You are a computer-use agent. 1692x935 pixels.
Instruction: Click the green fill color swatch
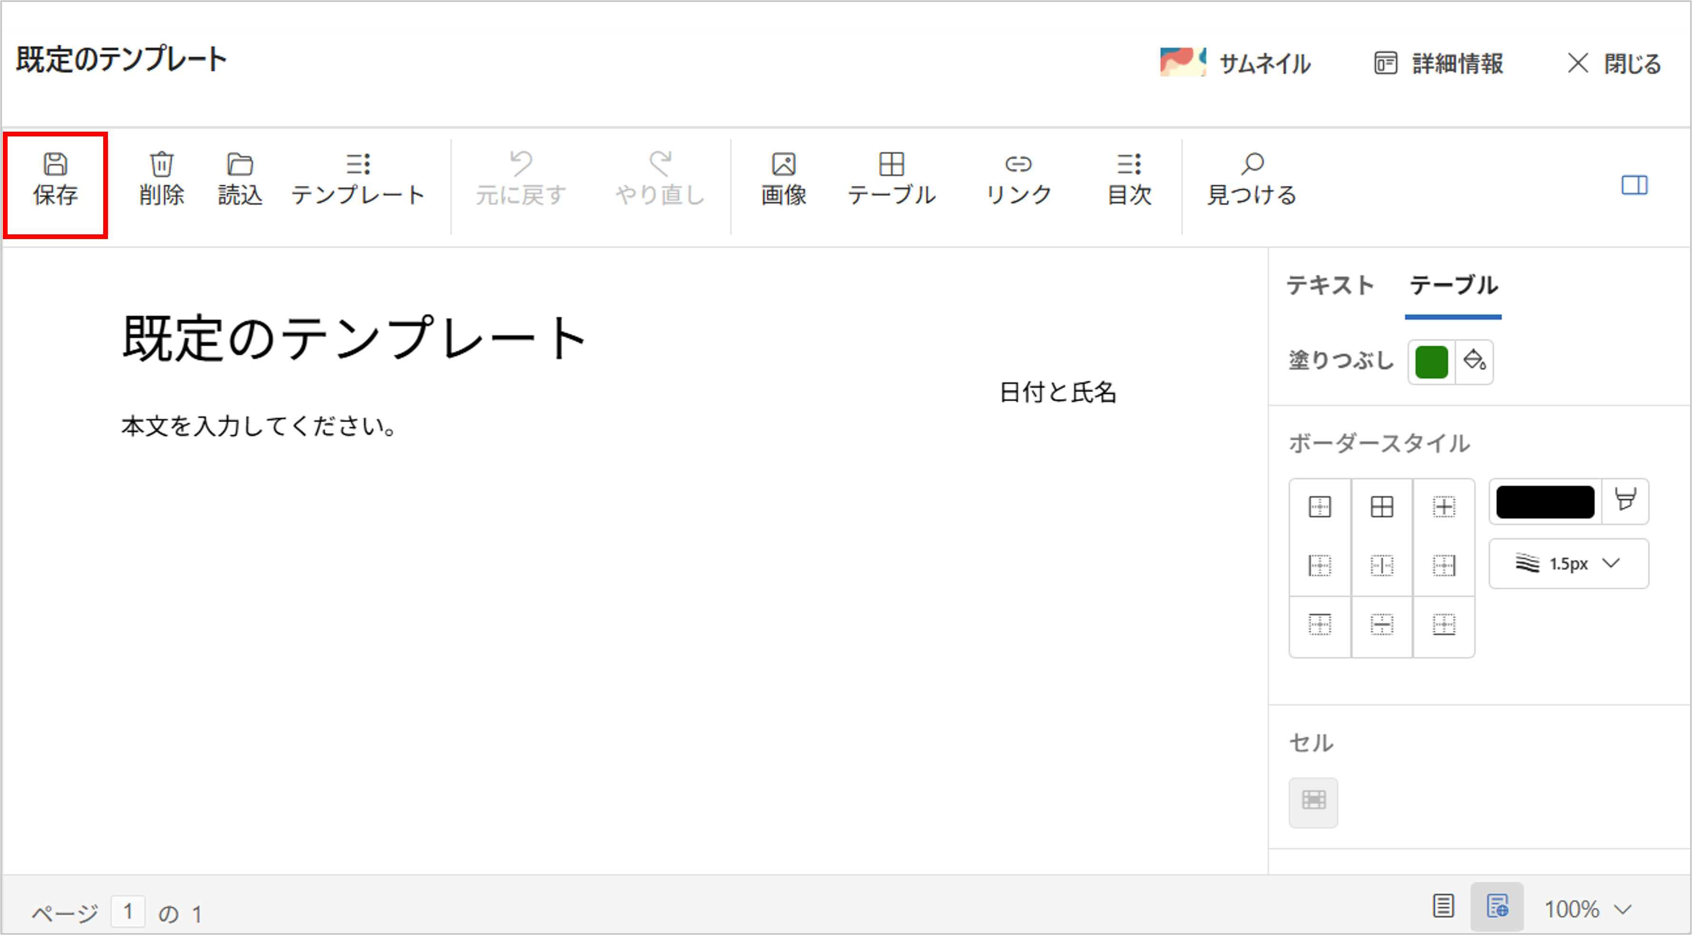pos(1431,362)
